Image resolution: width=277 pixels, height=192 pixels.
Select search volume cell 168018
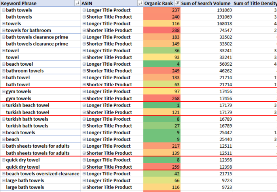[206, 24]
